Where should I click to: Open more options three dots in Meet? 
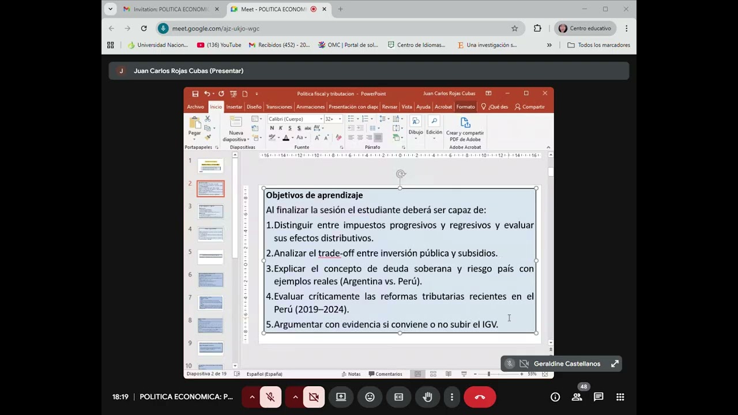(x=451, y=397)
